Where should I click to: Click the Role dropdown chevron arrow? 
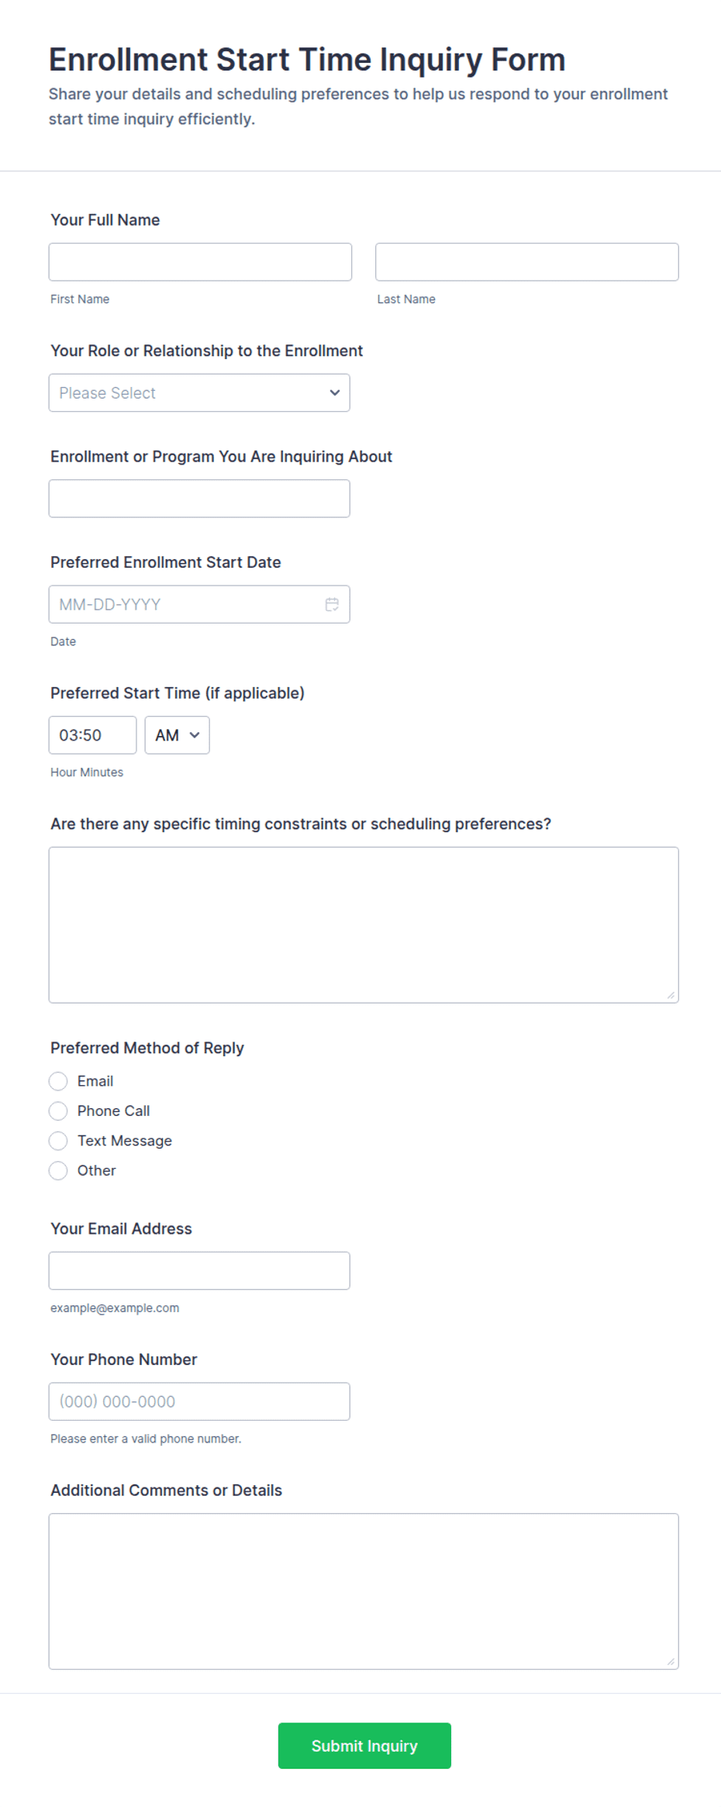(335, 392)
